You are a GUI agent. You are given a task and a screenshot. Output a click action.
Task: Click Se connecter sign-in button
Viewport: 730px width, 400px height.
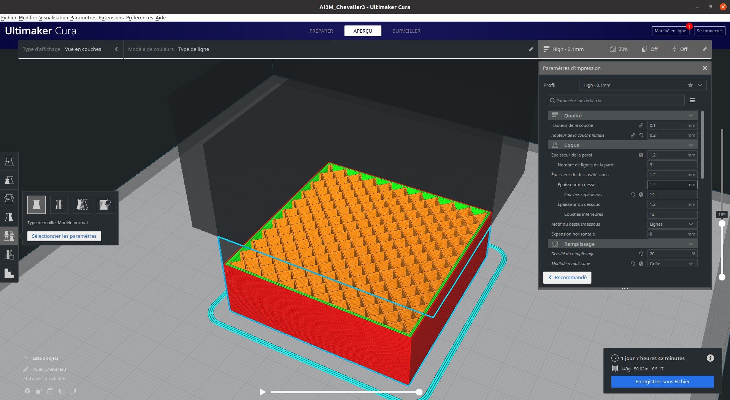[709, 31]
